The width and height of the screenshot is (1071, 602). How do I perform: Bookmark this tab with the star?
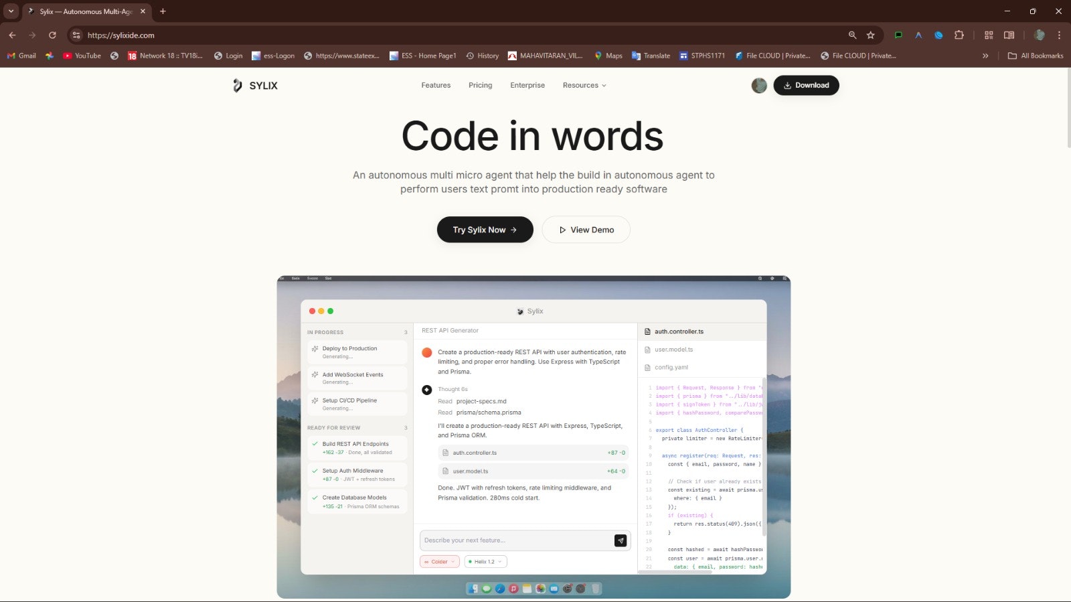click(x=871, y=35)
